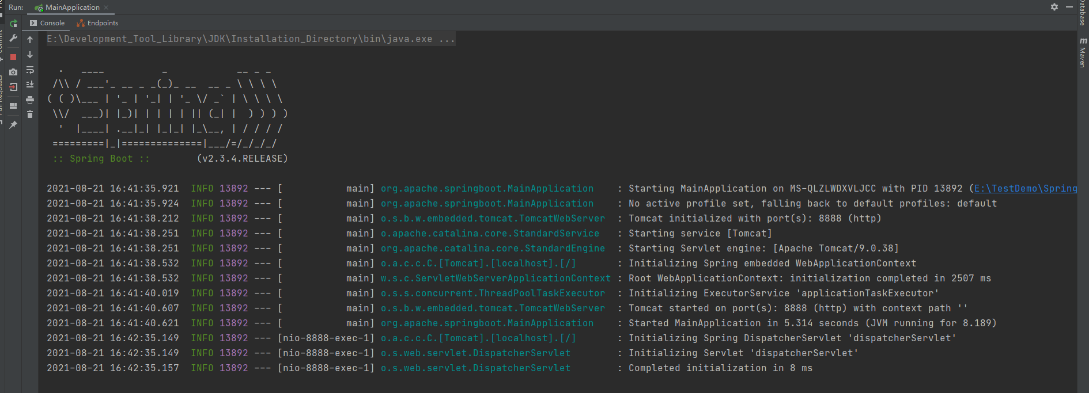Click the up arrow to jump up the stack trace
The width and height of the screenshot is (1089, 393).
coord(30,40)
